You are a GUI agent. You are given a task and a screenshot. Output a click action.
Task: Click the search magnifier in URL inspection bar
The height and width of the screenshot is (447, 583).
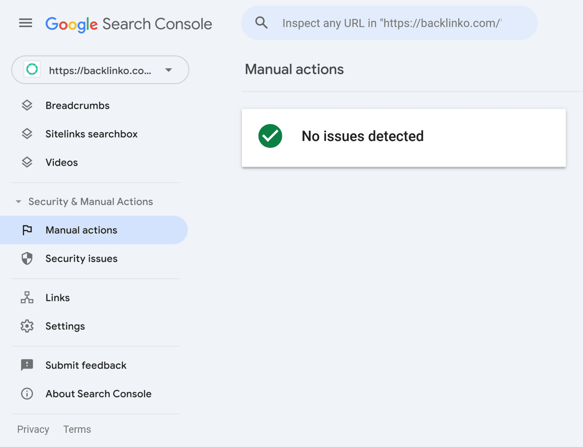point(261,22)
